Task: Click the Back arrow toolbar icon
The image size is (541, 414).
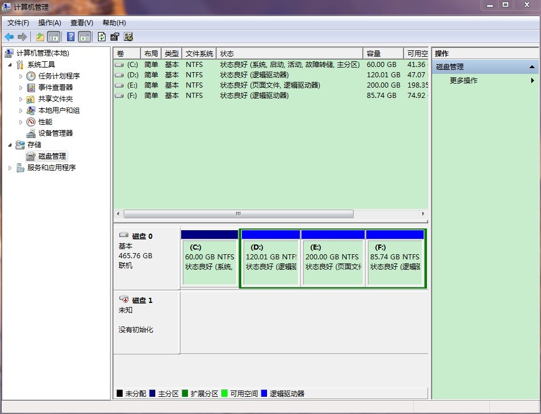Action: (x=9, y=37)
